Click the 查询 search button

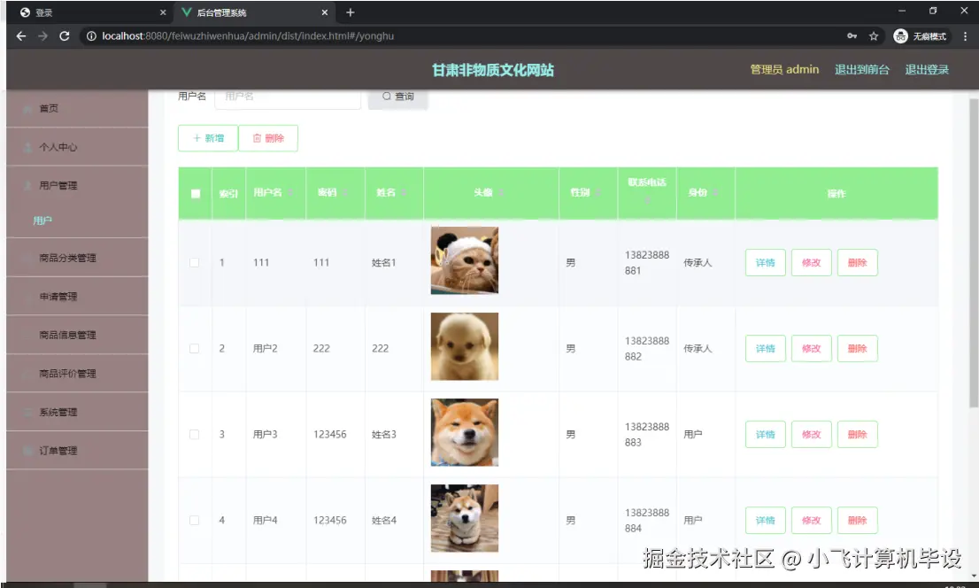[397, 97]
